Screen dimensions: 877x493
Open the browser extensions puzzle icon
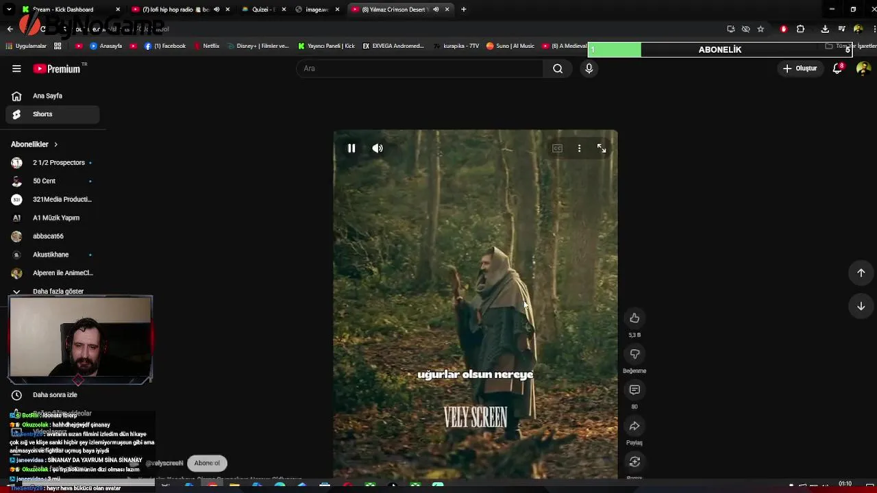(x=800, y=29)
